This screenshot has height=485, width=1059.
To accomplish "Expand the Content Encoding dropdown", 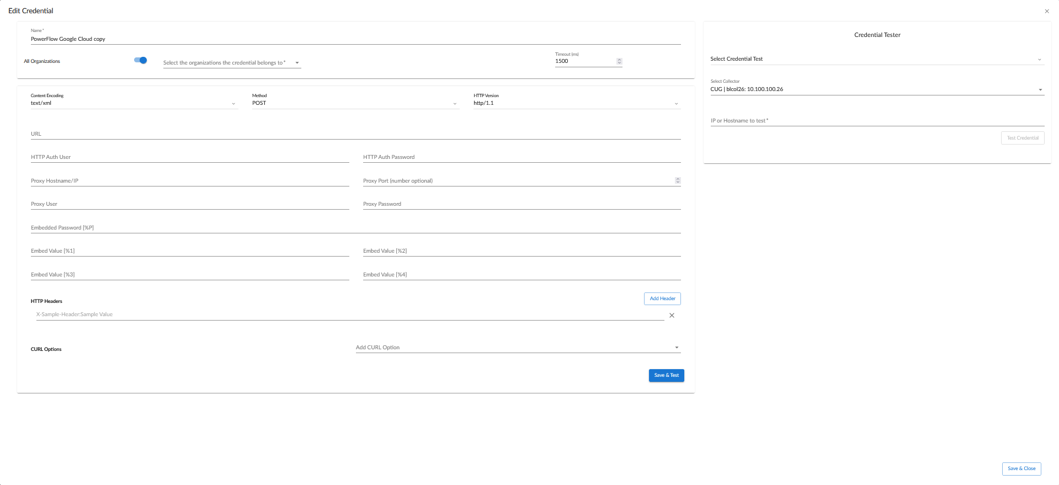I will click(134, 103).
